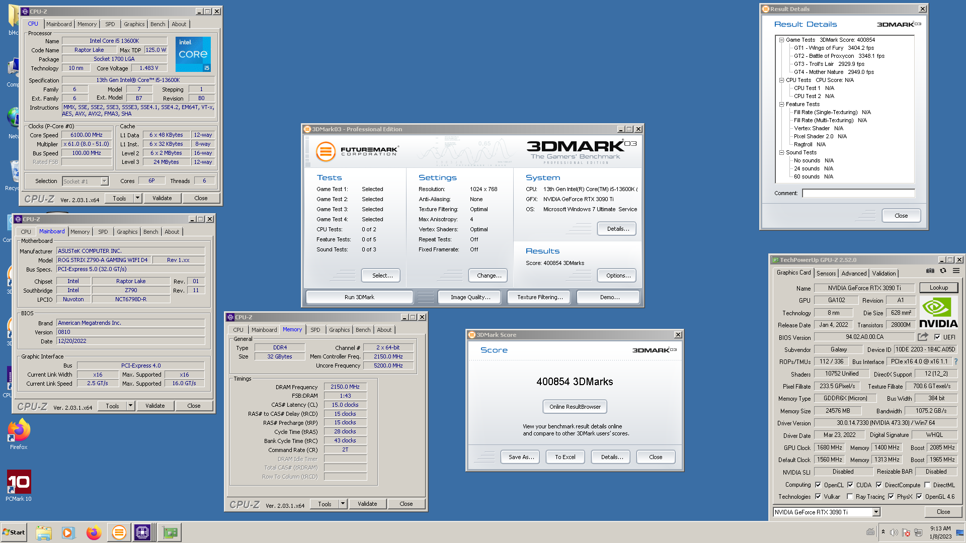The image size is (966, 543).
Task: Click the Online ResultBrowser button
Action: (x=575, y=407)
